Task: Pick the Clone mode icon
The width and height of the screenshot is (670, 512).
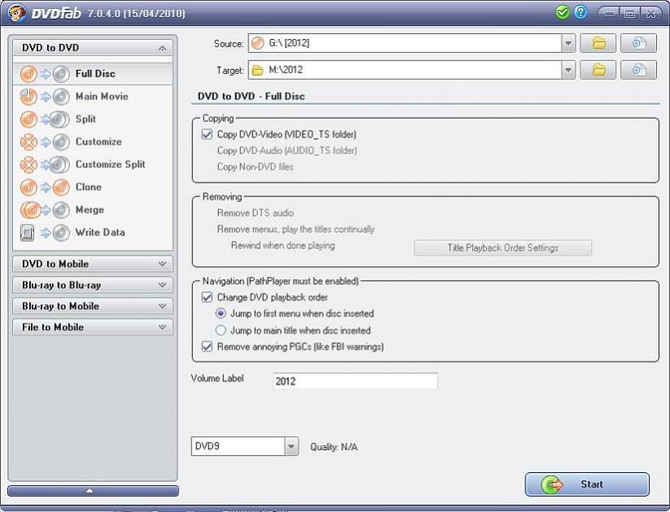Action: (44, 187)
